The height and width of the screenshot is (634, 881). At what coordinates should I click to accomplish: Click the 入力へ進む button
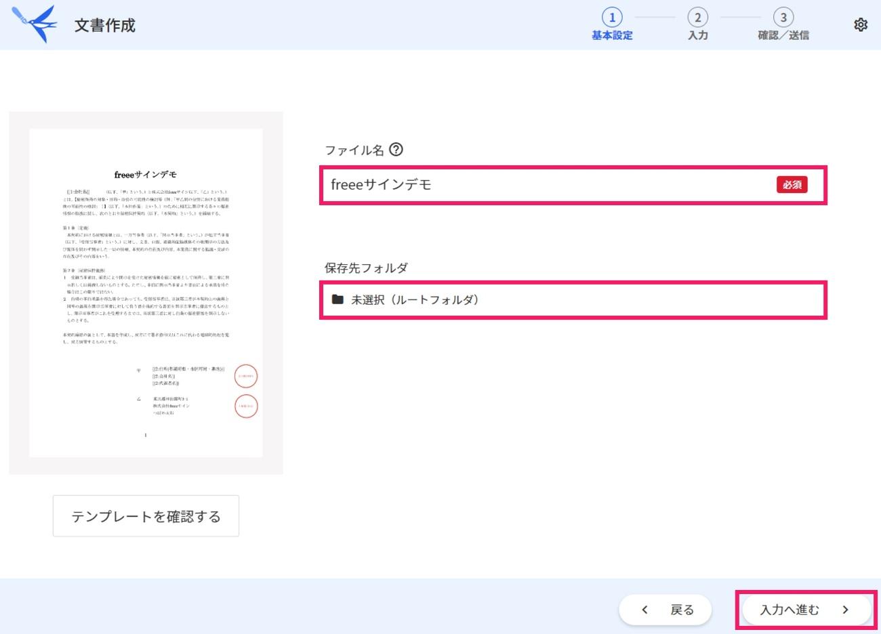[806, 610]
